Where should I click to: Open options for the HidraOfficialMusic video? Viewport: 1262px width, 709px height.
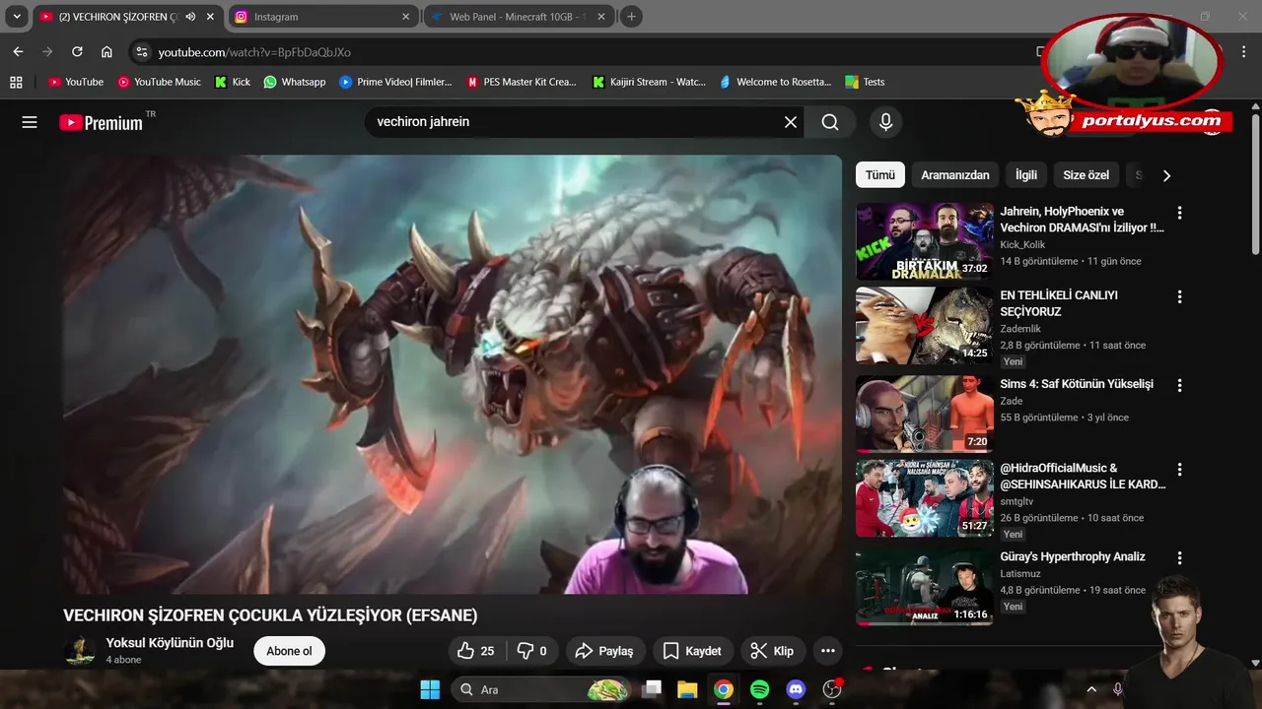click(x=1179, y=470)
